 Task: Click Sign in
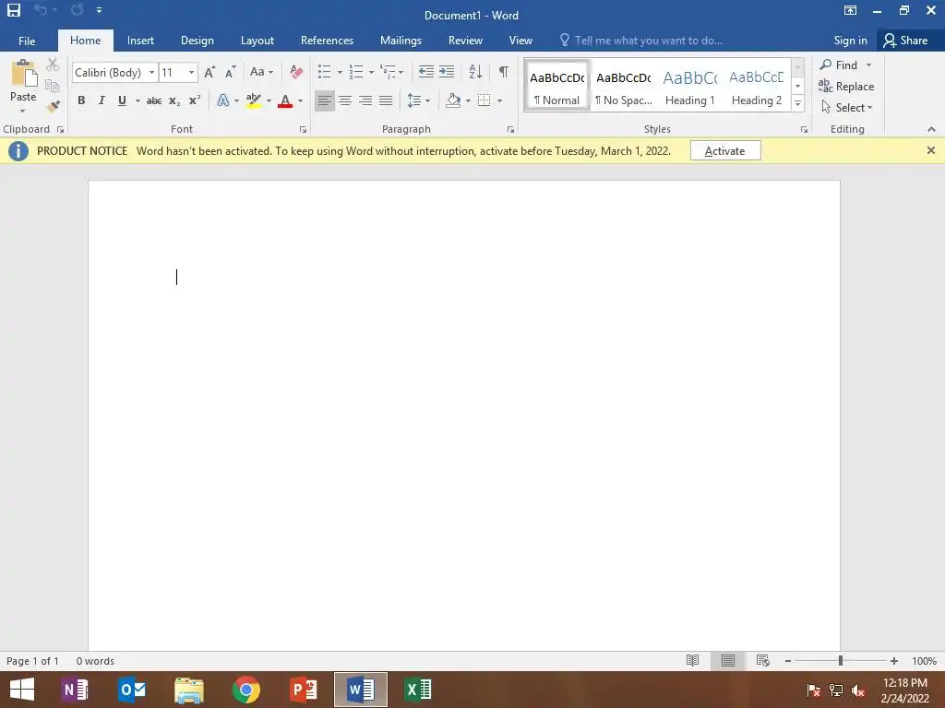(850, 41)
